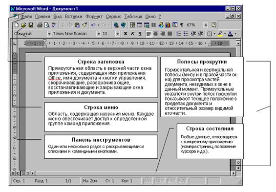Toggle bold formatting with the Ж button
This screenshot has height=192, width=276.
pos(126,34)
